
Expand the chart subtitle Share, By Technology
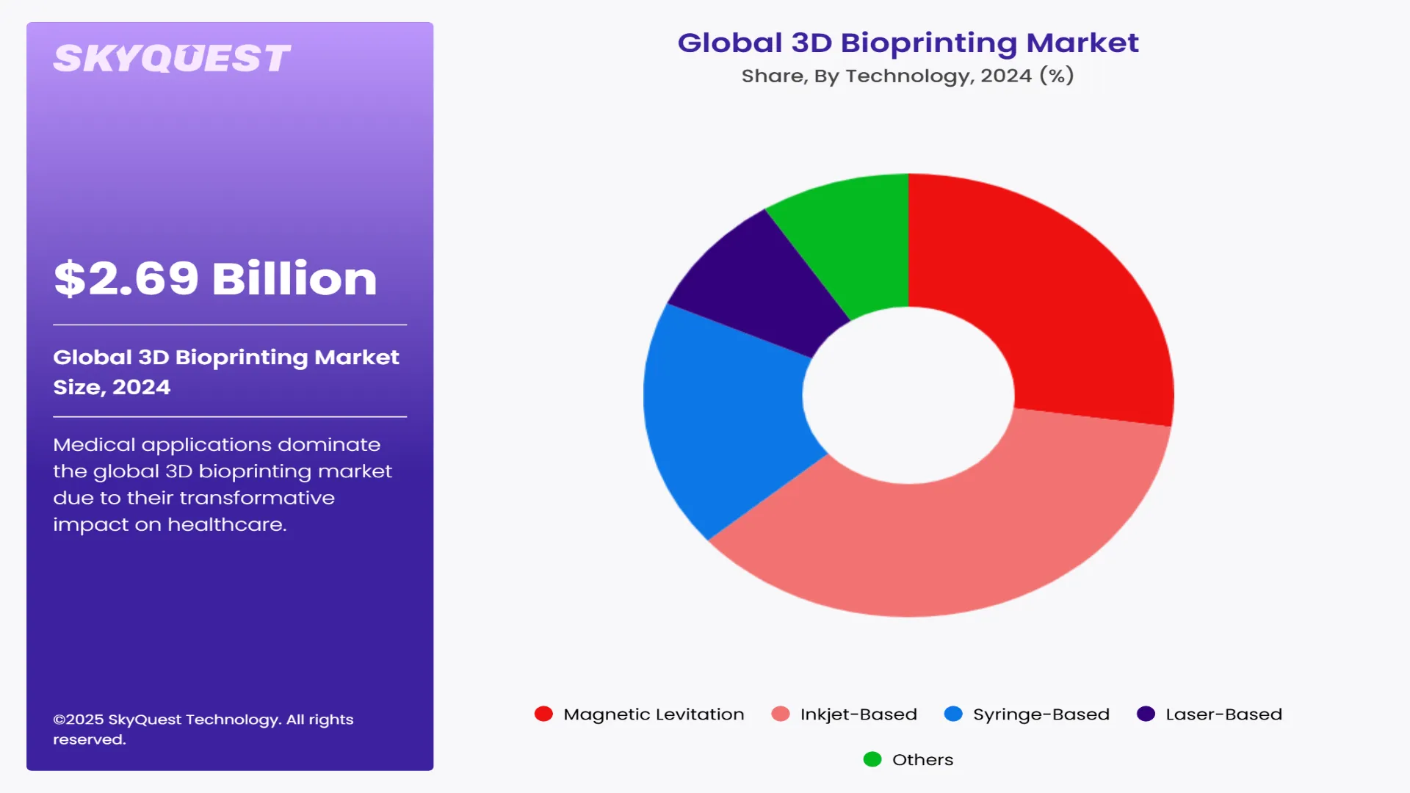coord(908,75)
